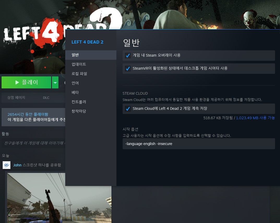Viewport: 280px width, 223px height.
Task: Click the 시작 옵션 launch options field
Action: (199, 144)
